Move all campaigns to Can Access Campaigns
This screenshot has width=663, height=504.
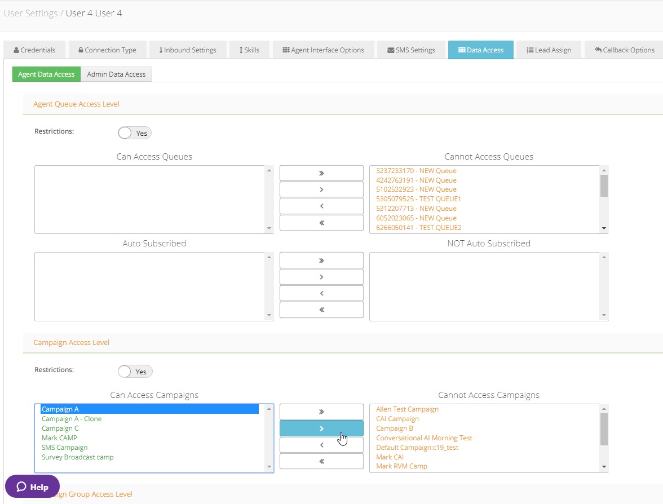point(321,461)
